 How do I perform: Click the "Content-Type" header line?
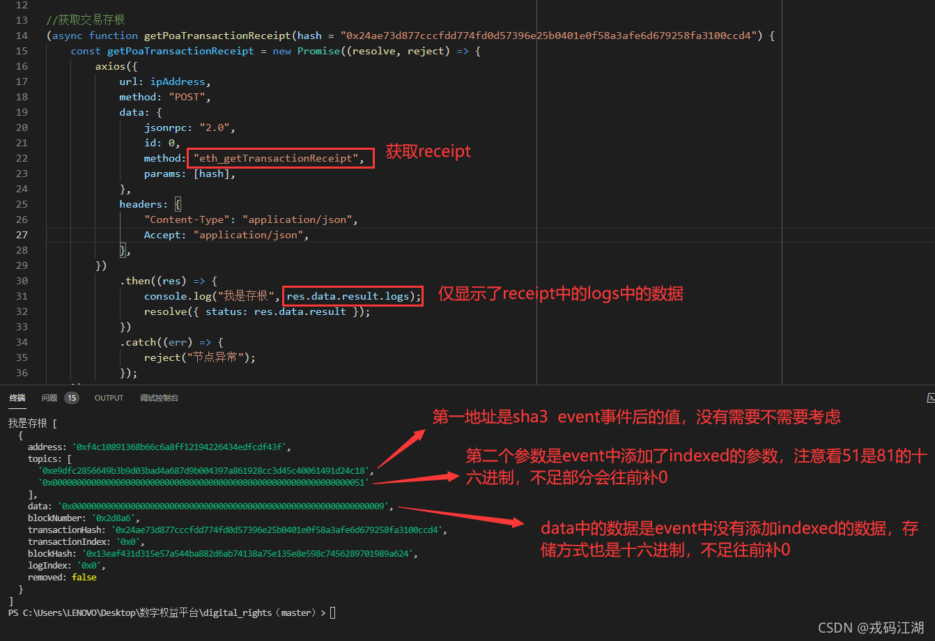pos(251,219)
